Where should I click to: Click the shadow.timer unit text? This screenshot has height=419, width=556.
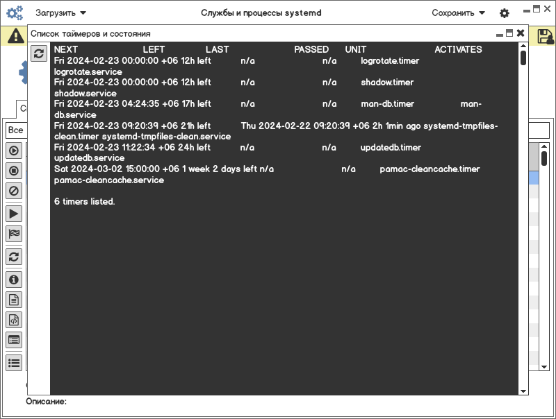click(x=387, y=83)
